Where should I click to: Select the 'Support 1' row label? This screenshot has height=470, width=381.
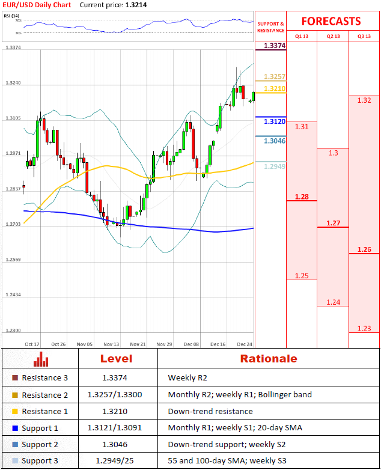(x=40, y=429)
